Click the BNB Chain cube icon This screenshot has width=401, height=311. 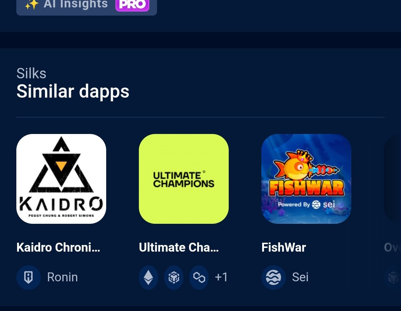(174, 277)
